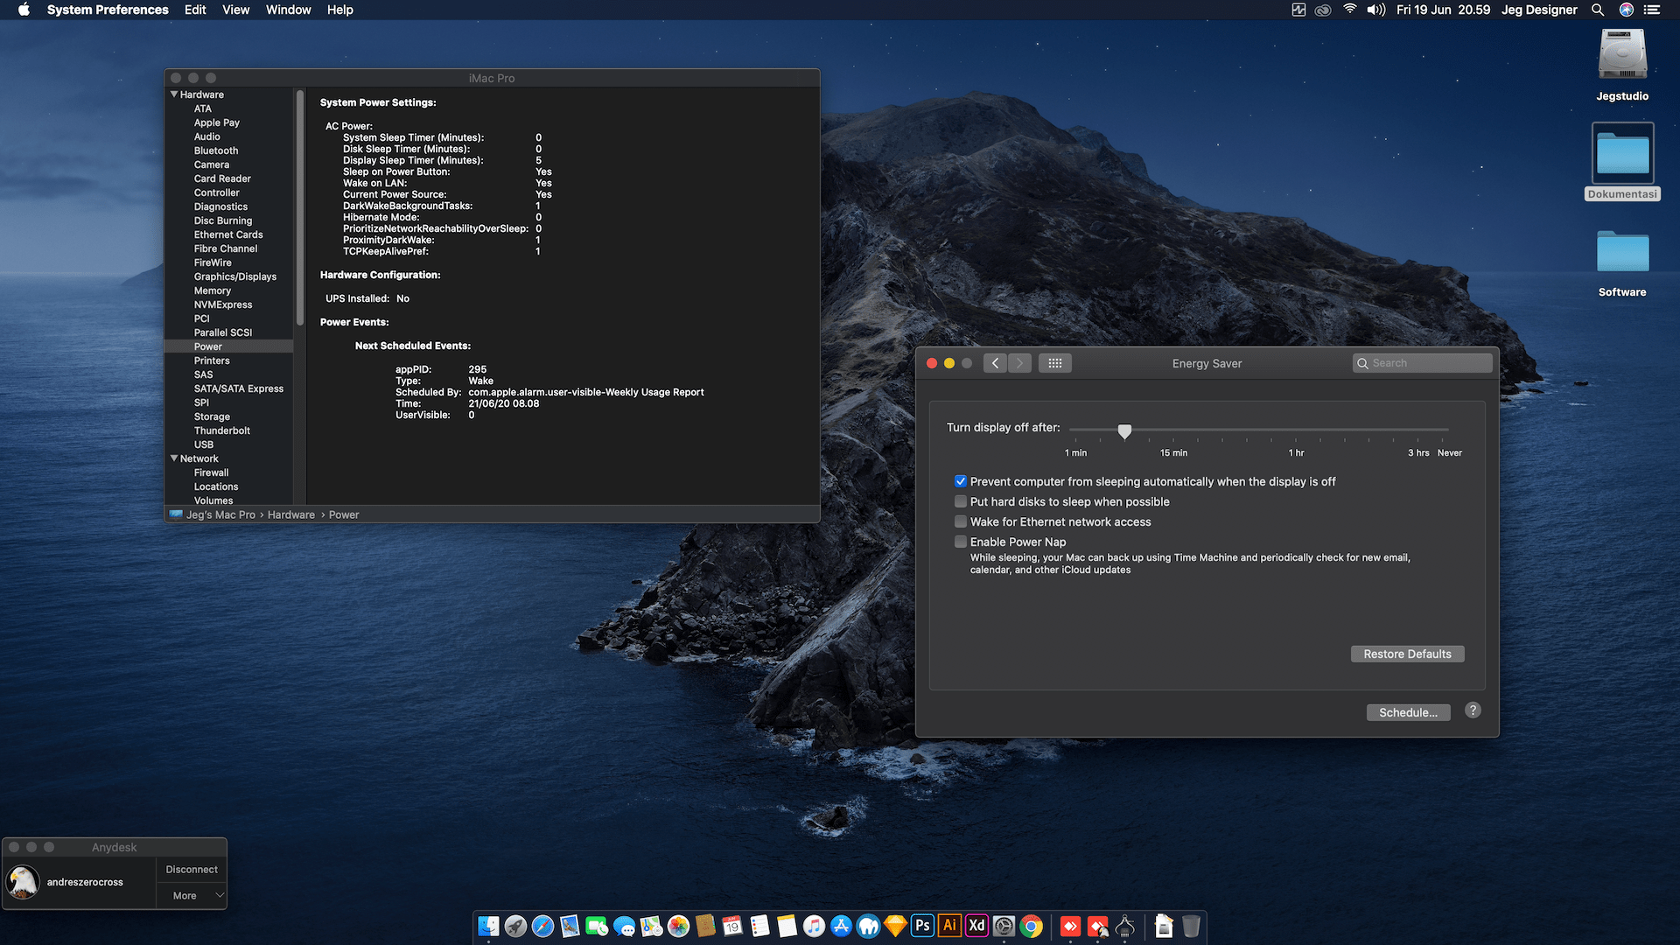Image resolution: width=1680 pixels, height=945 pixels.
Task: Open Energy Saver help question mark
Action: (x=1473, y=710)
